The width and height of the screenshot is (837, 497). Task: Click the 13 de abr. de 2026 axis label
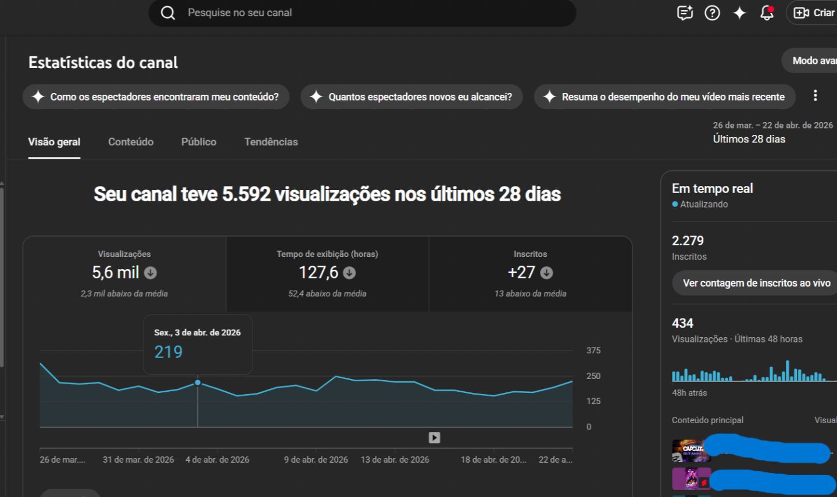pyautogui.click(x=395, y=460)
